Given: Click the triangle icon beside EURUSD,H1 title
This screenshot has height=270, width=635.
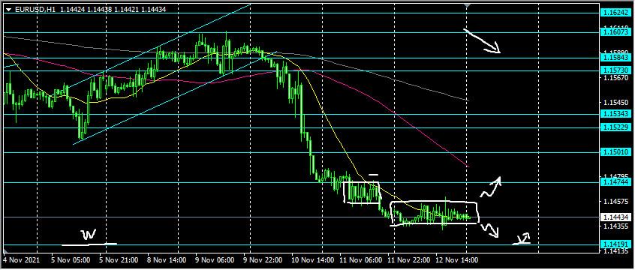Looking at the screenshot, I should 9,9.
